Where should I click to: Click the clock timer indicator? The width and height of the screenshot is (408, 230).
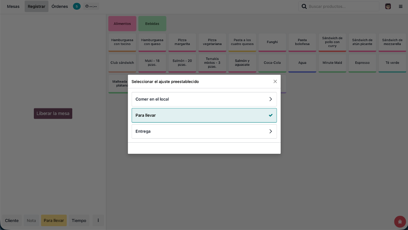[x=91, y=7]
